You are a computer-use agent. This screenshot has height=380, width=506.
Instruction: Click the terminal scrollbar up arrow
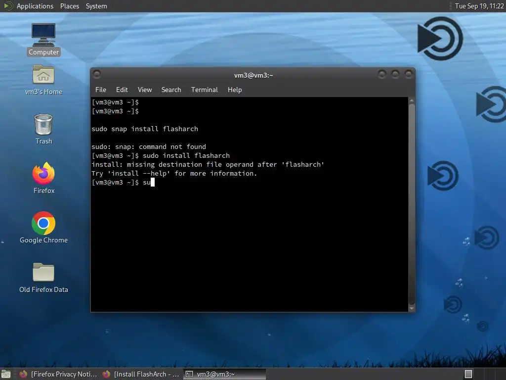pos(412,100)
